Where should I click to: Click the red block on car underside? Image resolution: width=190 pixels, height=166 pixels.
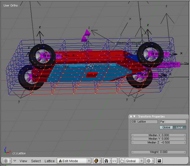[x=91, y=74]
